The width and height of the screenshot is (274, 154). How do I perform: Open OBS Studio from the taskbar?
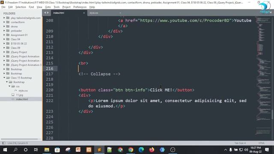[x=173, y=150]
